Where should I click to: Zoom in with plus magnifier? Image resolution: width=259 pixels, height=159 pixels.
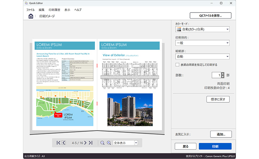[109, 143]
